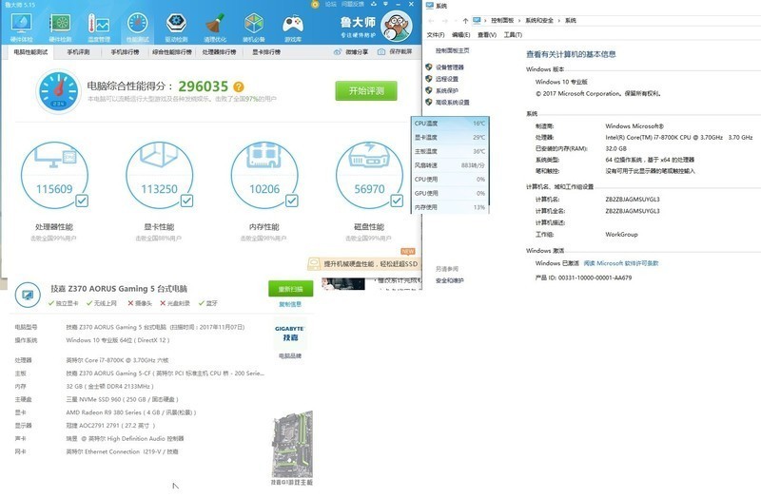
Task: Click shield icon beside 系统保护
Action: coord(429,90)
